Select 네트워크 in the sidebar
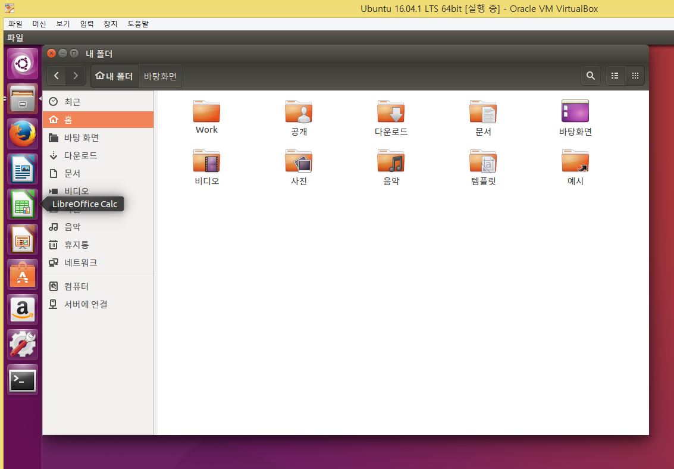 pyautogui.click(x=80, y=262)
